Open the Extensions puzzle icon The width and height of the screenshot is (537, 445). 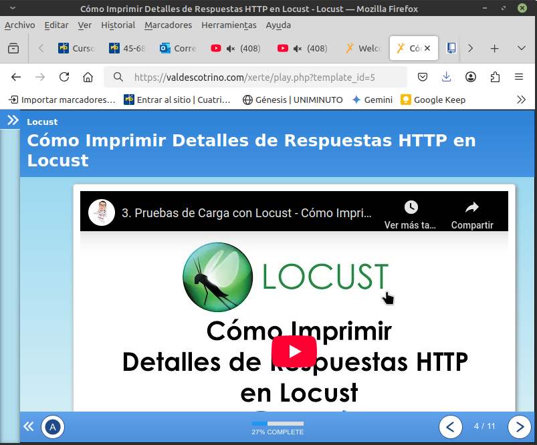tap(495, 77)
